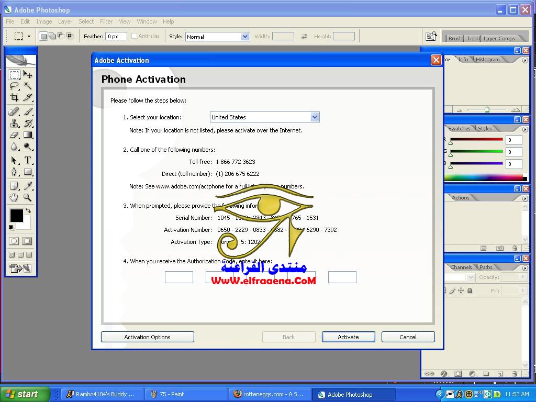
Task: Reset to default foreground and background colors
Action: (x=12, y=227)
